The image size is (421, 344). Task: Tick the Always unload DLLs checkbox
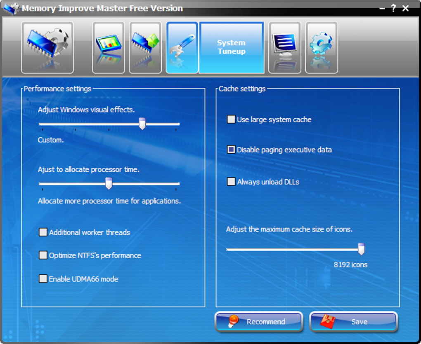pyautogui.click(x=231, y=182)
